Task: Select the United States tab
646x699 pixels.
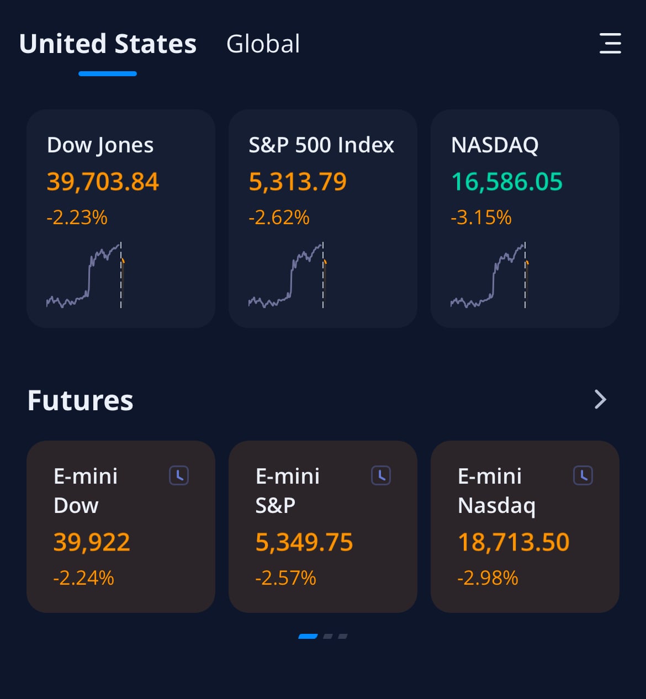Action: pyautogui.click(x=108, y=44)
